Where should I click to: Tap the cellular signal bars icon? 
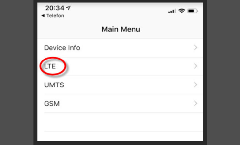click(172, 11)
